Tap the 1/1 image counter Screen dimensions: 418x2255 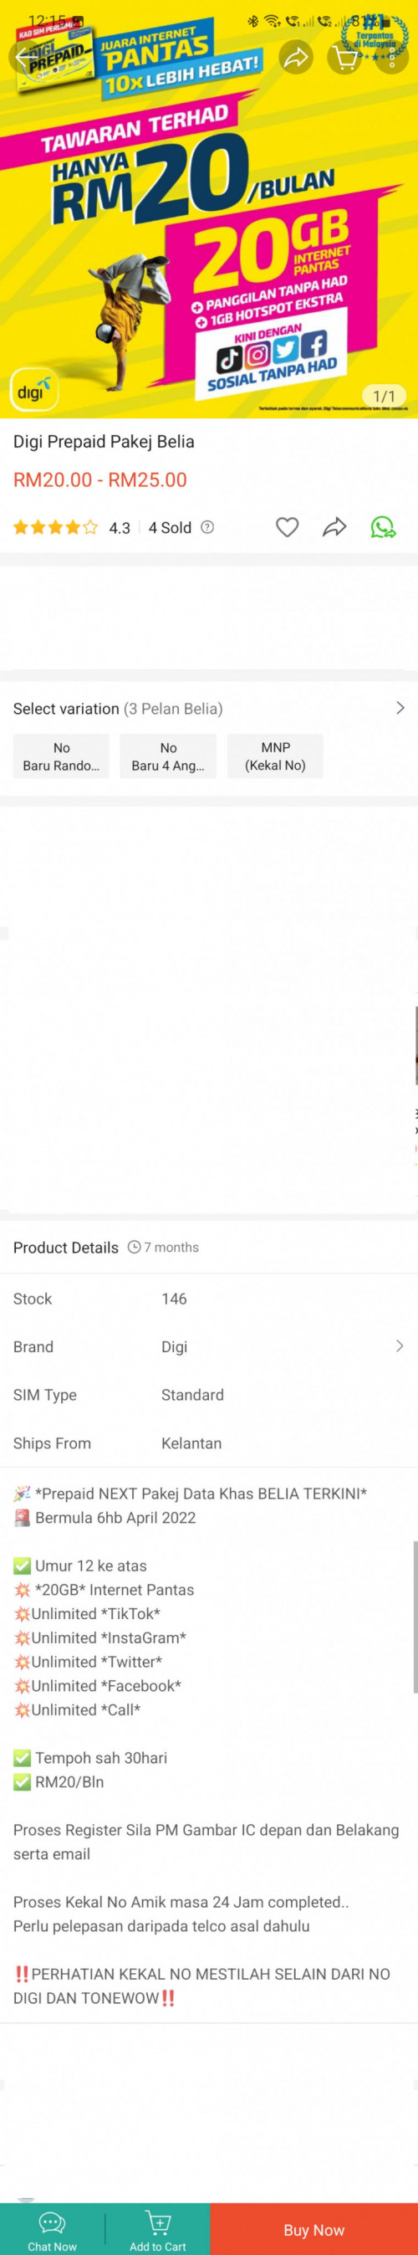click(x=384, y=396)
